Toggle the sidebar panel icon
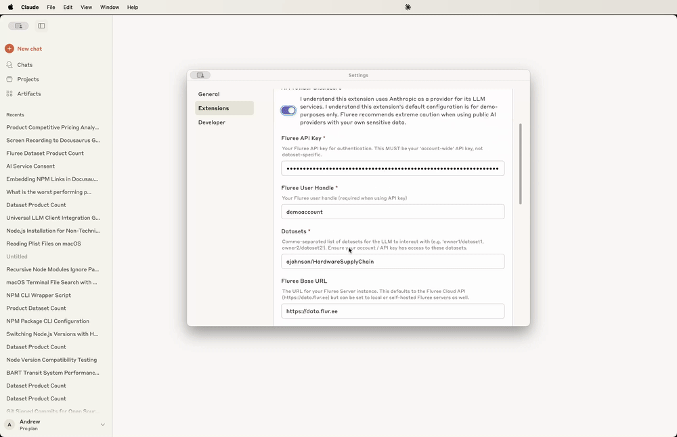Viewport: 677px width, 437px height. (x=41, y=26)
